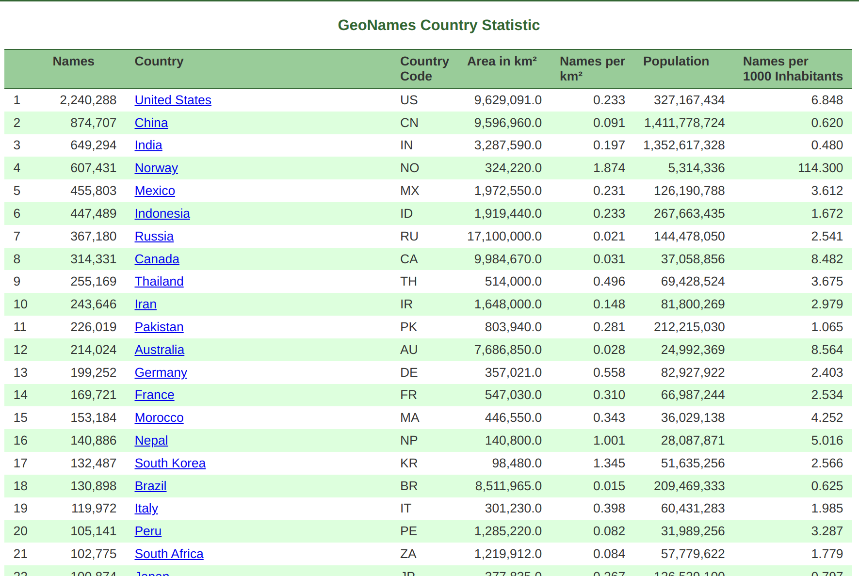859x576 pixels.
Task: Follow the Nepal link
Action: (151, 440)
